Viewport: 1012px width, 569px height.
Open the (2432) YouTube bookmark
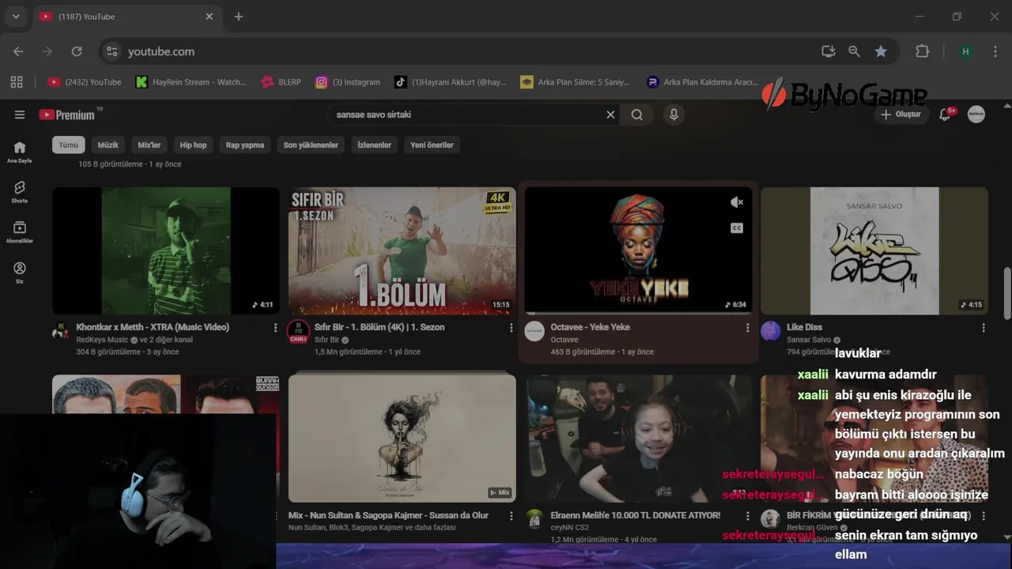pos(85,82)
